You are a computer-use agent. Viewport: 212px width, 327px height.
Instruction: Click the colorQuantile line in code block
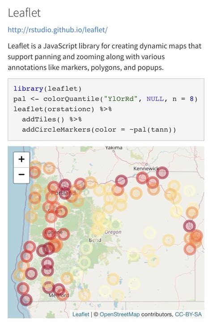pos(105,99)
